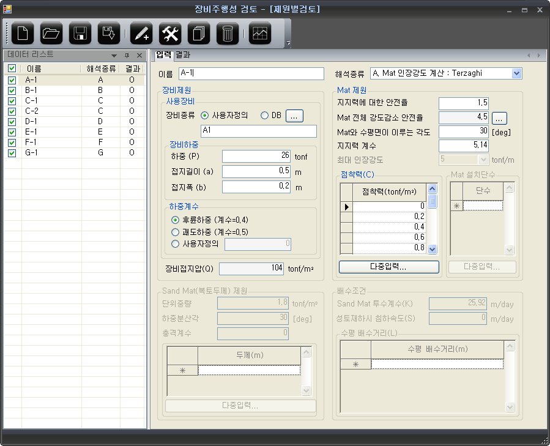550x446 pixels.
Task: Open the 최대 인장강도 dropdown
Action: [x=484, y=160]
